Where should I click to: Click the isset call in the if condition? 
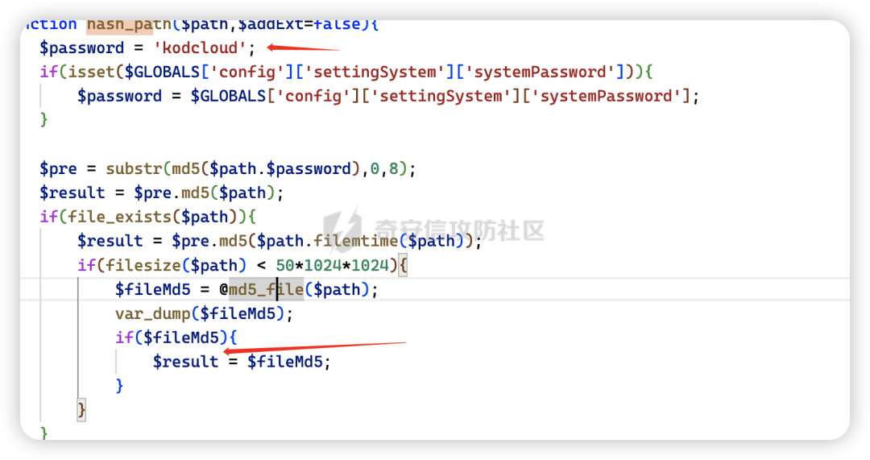pos(90,73)
